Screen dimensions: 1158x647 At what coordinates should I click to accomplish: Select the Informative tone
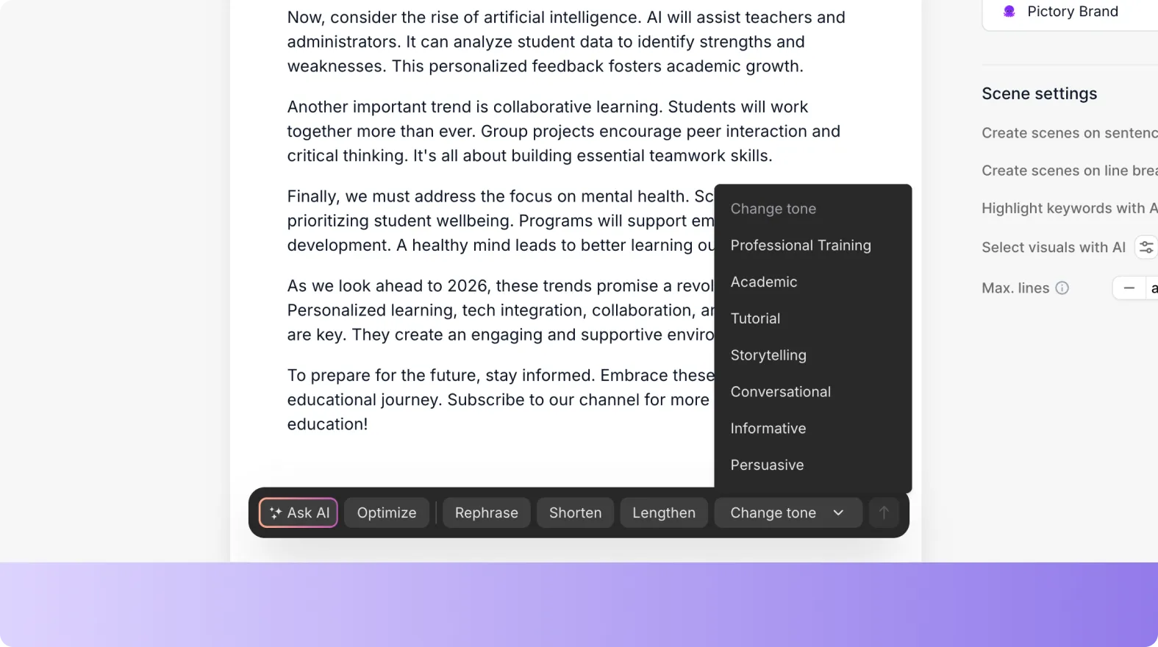pyautogui.click(x=768, y=429)
